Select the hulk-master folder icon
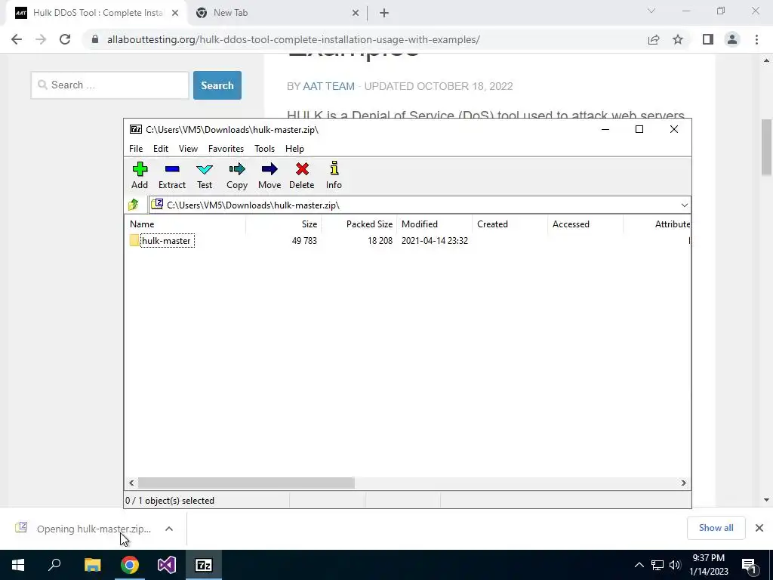Screen dimensions: 773x580 [134, 241]
